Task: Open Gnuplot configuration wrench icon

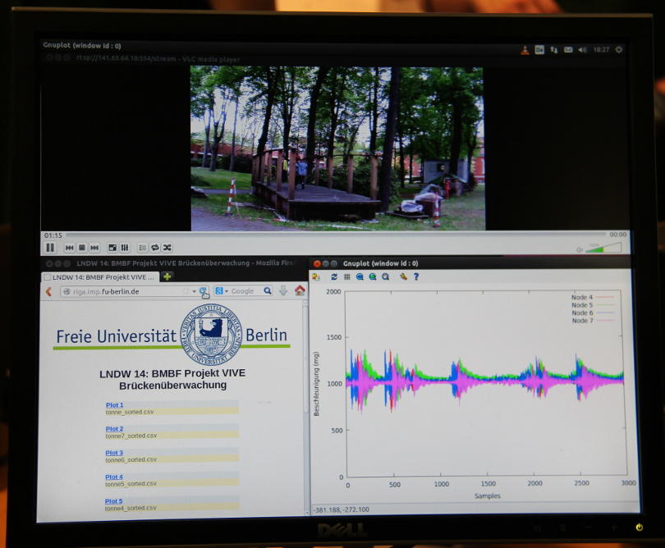Action: (403, 277)
